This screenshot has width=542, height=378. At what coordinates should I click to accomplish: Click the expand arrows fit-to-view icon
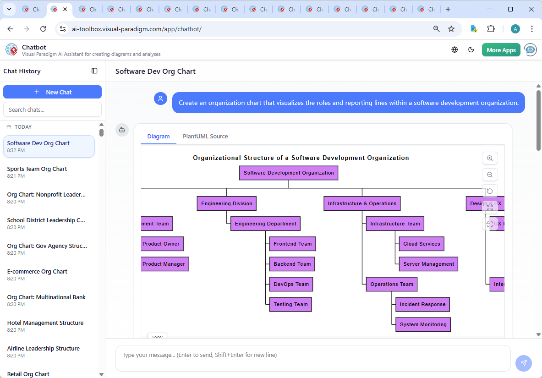click(x=490, y=208)
